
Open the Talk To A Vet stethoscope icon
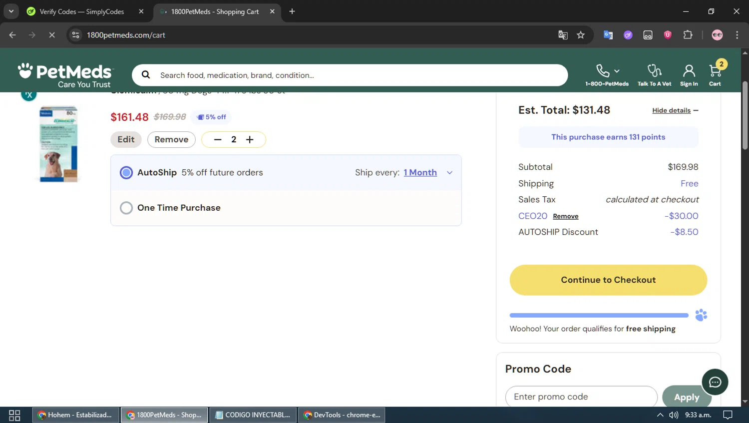coord(654,71)
